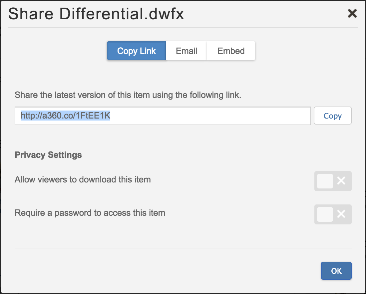The image size is (366, 294).
Task: Click the white knob of password switch
Action: tap(325, 214)
